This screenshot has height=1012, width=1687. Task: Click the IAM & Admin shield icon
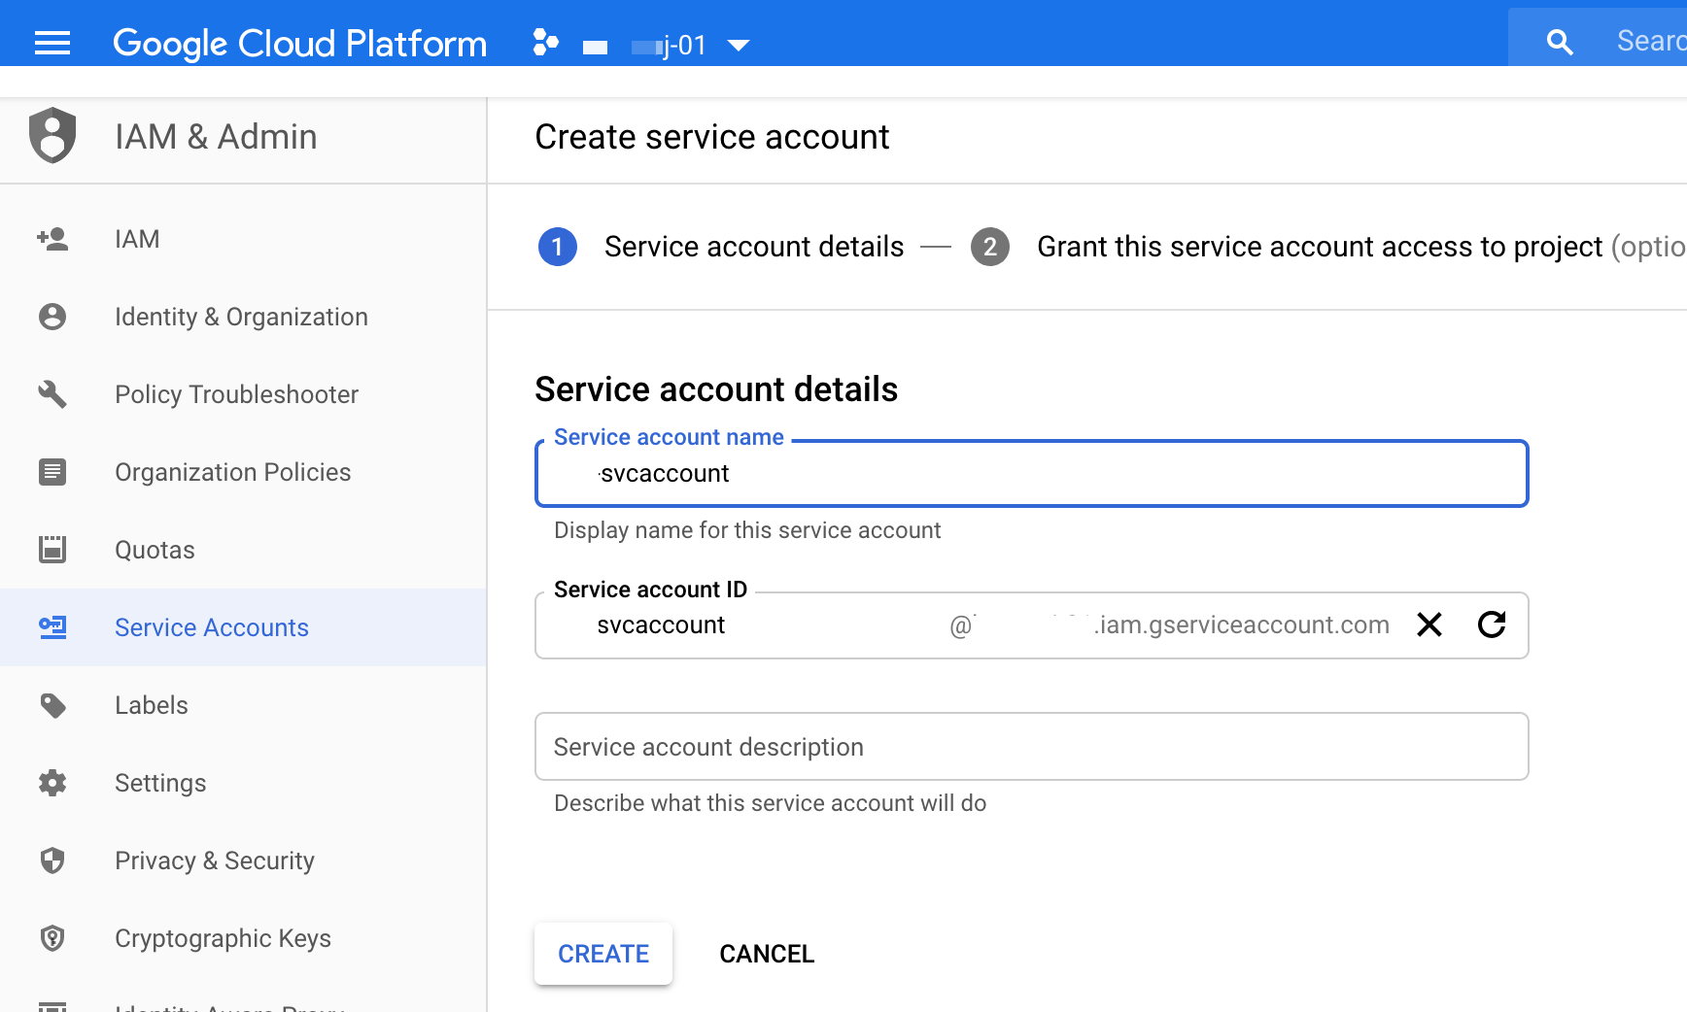coord(52,136)
